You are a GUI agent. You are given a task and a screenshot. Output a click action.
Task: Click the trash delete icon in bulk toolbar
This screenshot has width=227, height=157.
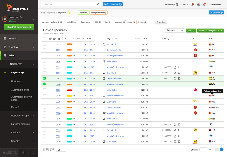coord(59,39)
